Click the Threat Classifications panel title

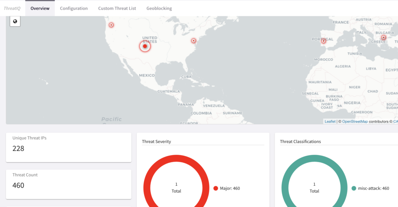[x=300, y=141]
